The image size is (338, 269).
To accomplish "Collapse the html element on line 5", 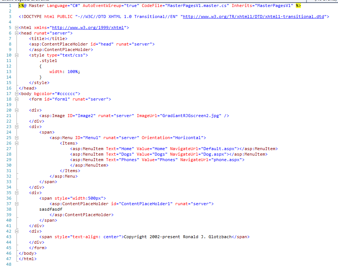I will [x=16, y=28].
